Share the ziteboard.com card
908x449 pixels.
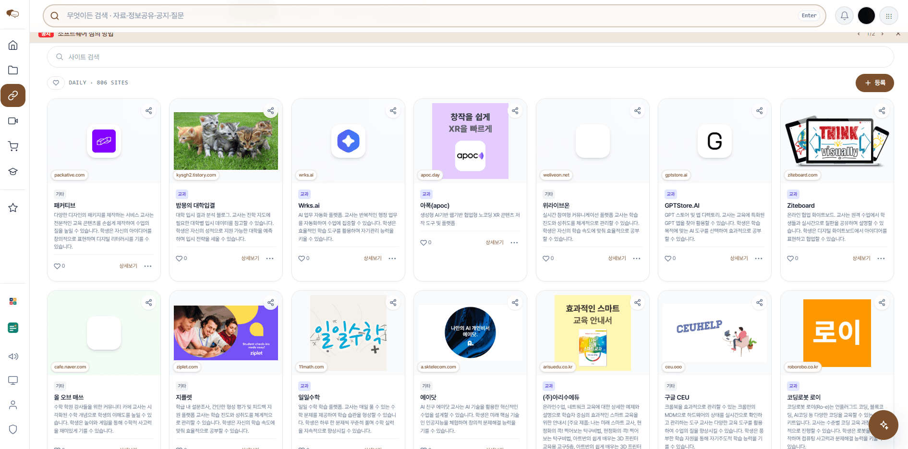click(882, 111)
